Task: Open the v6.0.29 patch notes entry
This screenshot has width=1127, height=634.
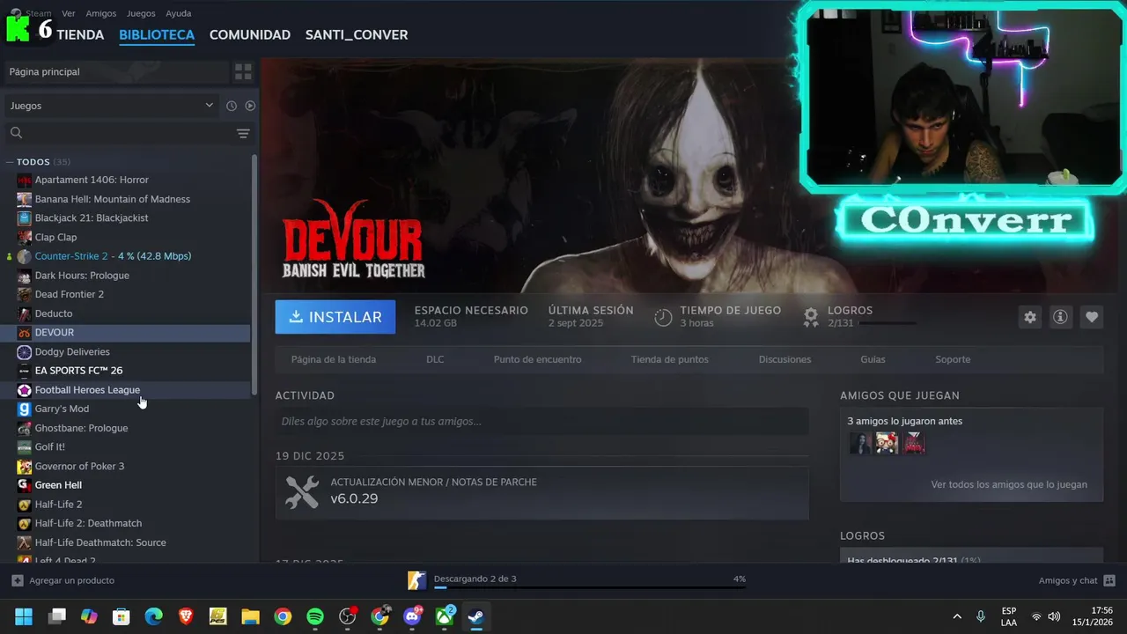Action: tap(541, 491)
